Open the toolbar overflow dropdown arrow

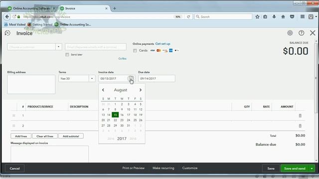(x=316, y=16)
